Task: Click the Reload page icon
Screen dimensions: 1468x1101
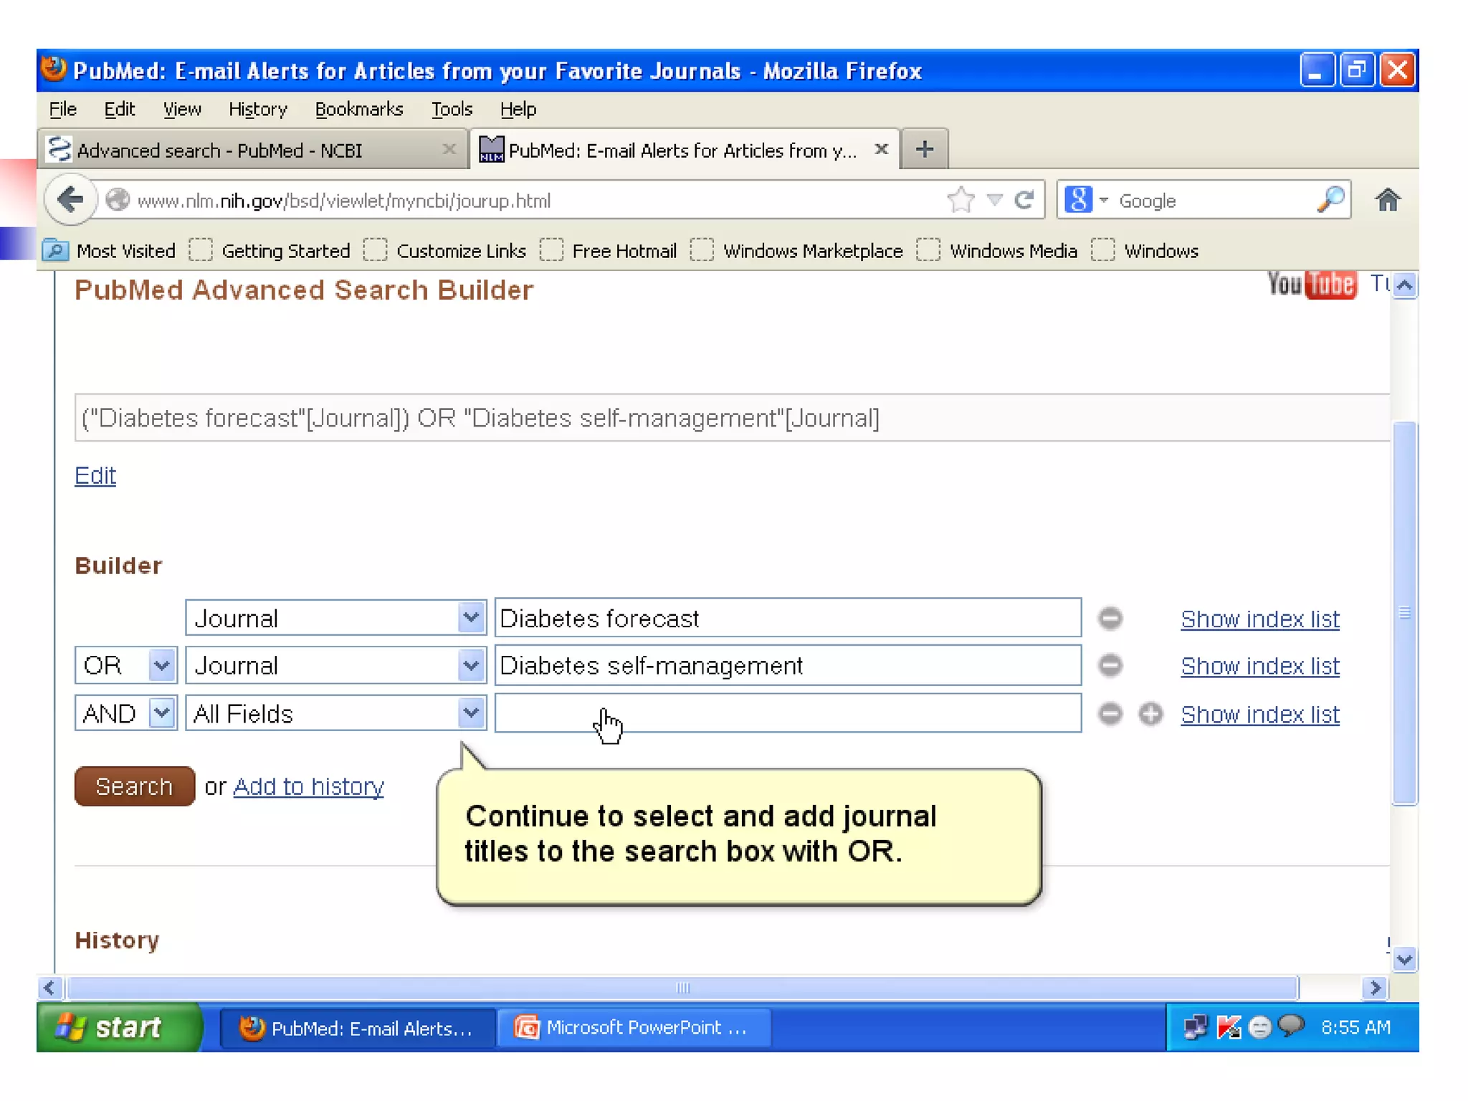Action: point(1024,200)
